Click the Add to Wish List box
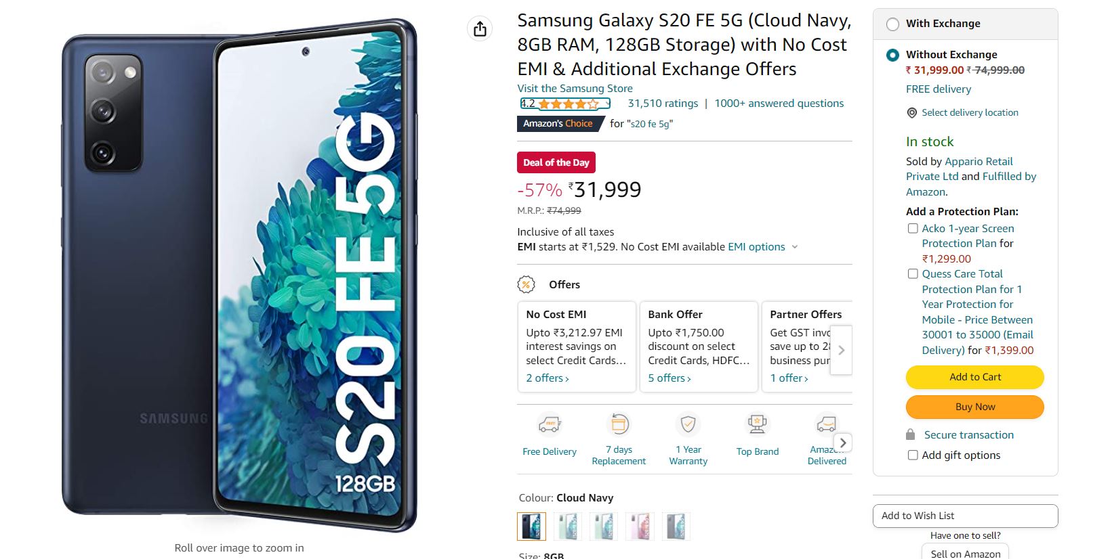The width and height of the screenshot is (1093, 559). click(965, 516)
